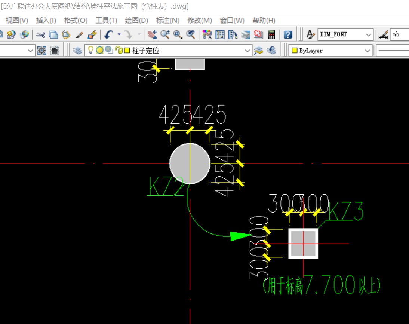Click the Publish icon with printer and globe
409x324 pixels.
[11, 34]
